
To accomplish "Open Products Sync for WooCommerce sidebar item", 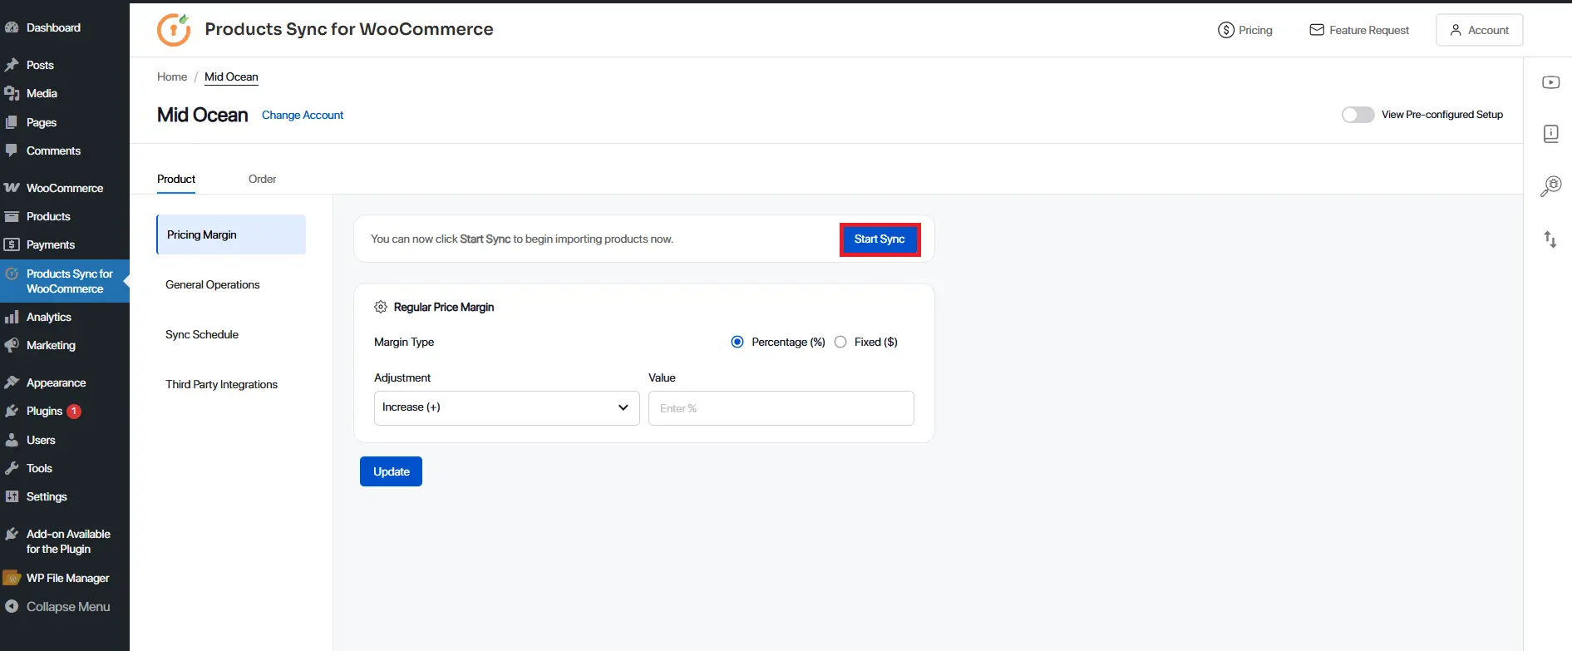I will click(65, 281).
